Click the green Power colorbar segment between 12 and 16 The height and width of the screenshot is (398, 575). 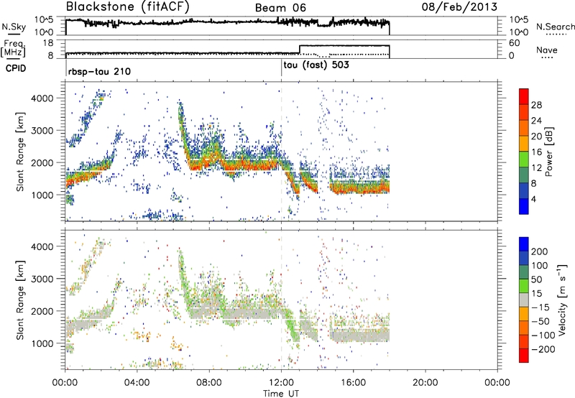pyautogui.click(x=524, y=159)
